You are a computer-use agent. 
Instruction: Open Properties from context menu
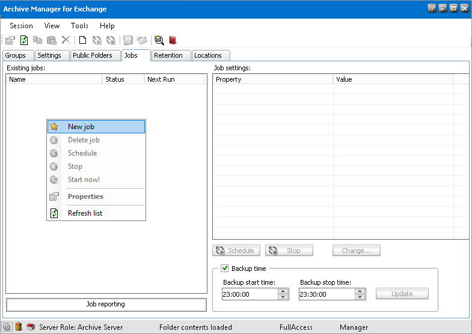click(x=96, y=196)
